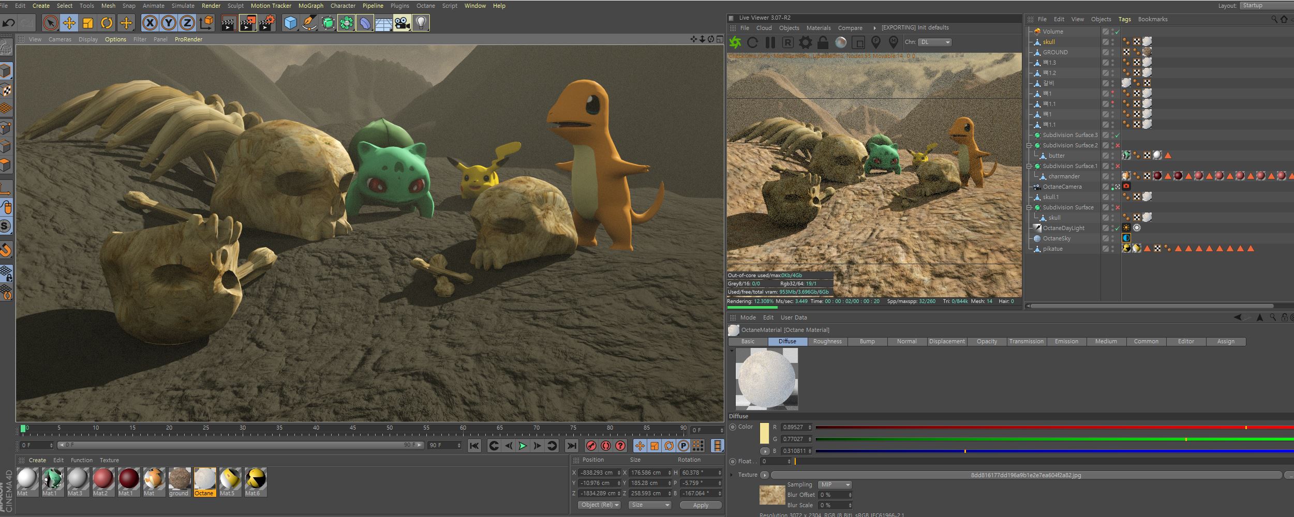Toggle visibility dots for GROUND object
Screen dimensions: 1294x517
pos(1113,52)
